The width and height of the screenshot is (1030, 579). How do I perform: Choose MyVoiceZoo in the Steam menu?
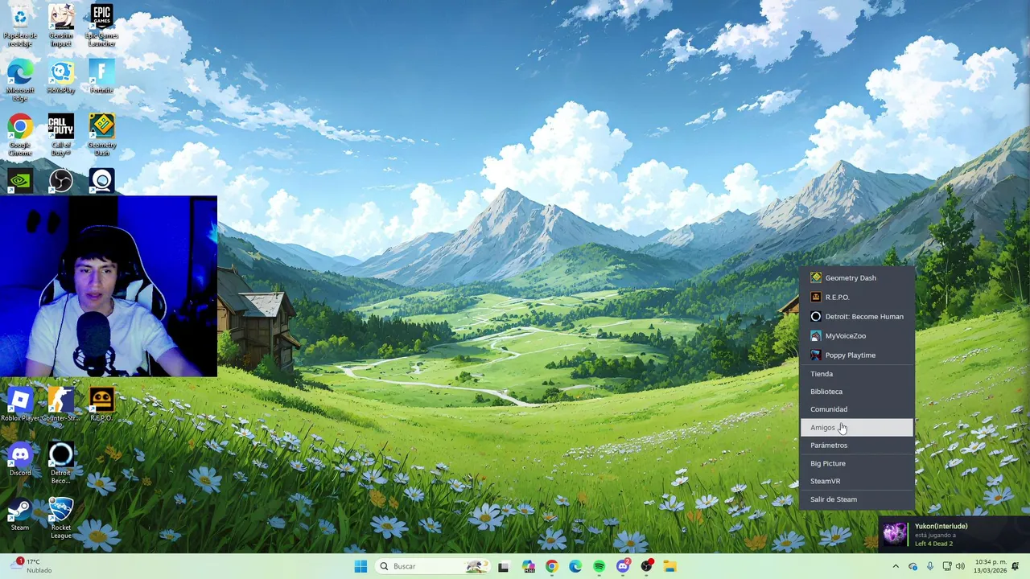click(857, 335)
